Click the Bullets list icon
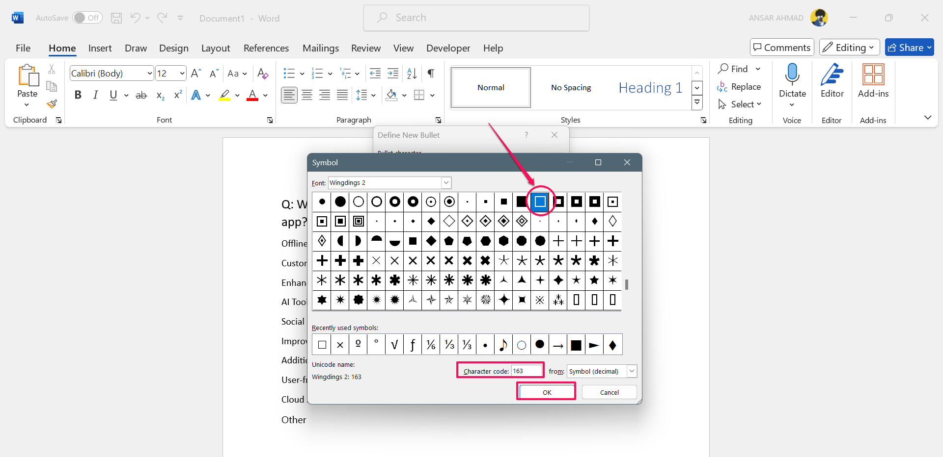943x457 pixels. click(x=289, y=74)
